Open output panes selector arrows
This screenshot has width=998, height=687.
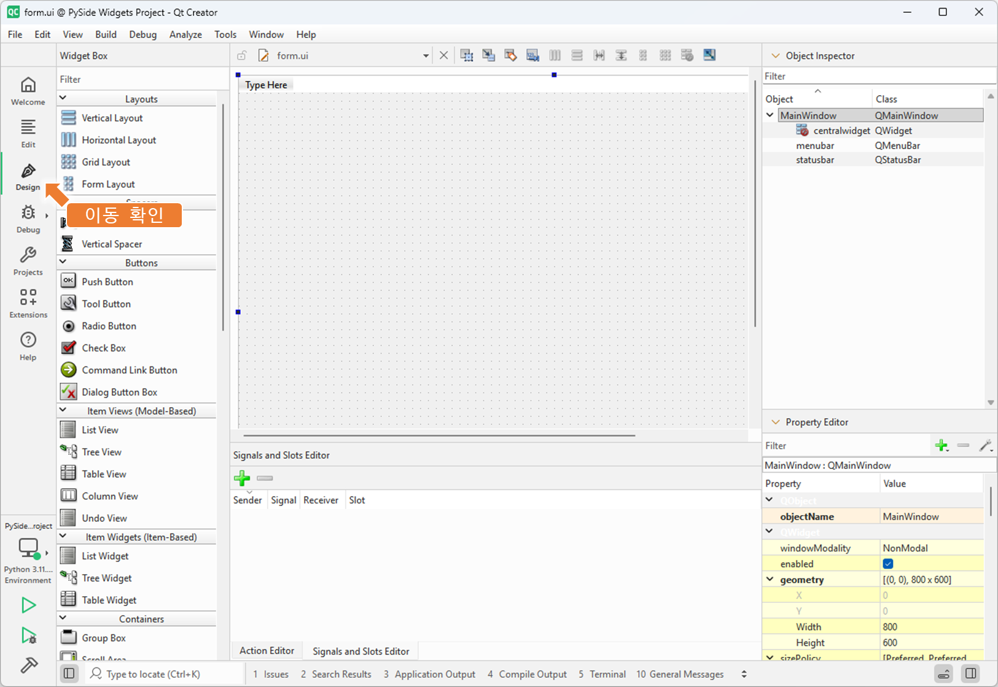coord(744,674)
